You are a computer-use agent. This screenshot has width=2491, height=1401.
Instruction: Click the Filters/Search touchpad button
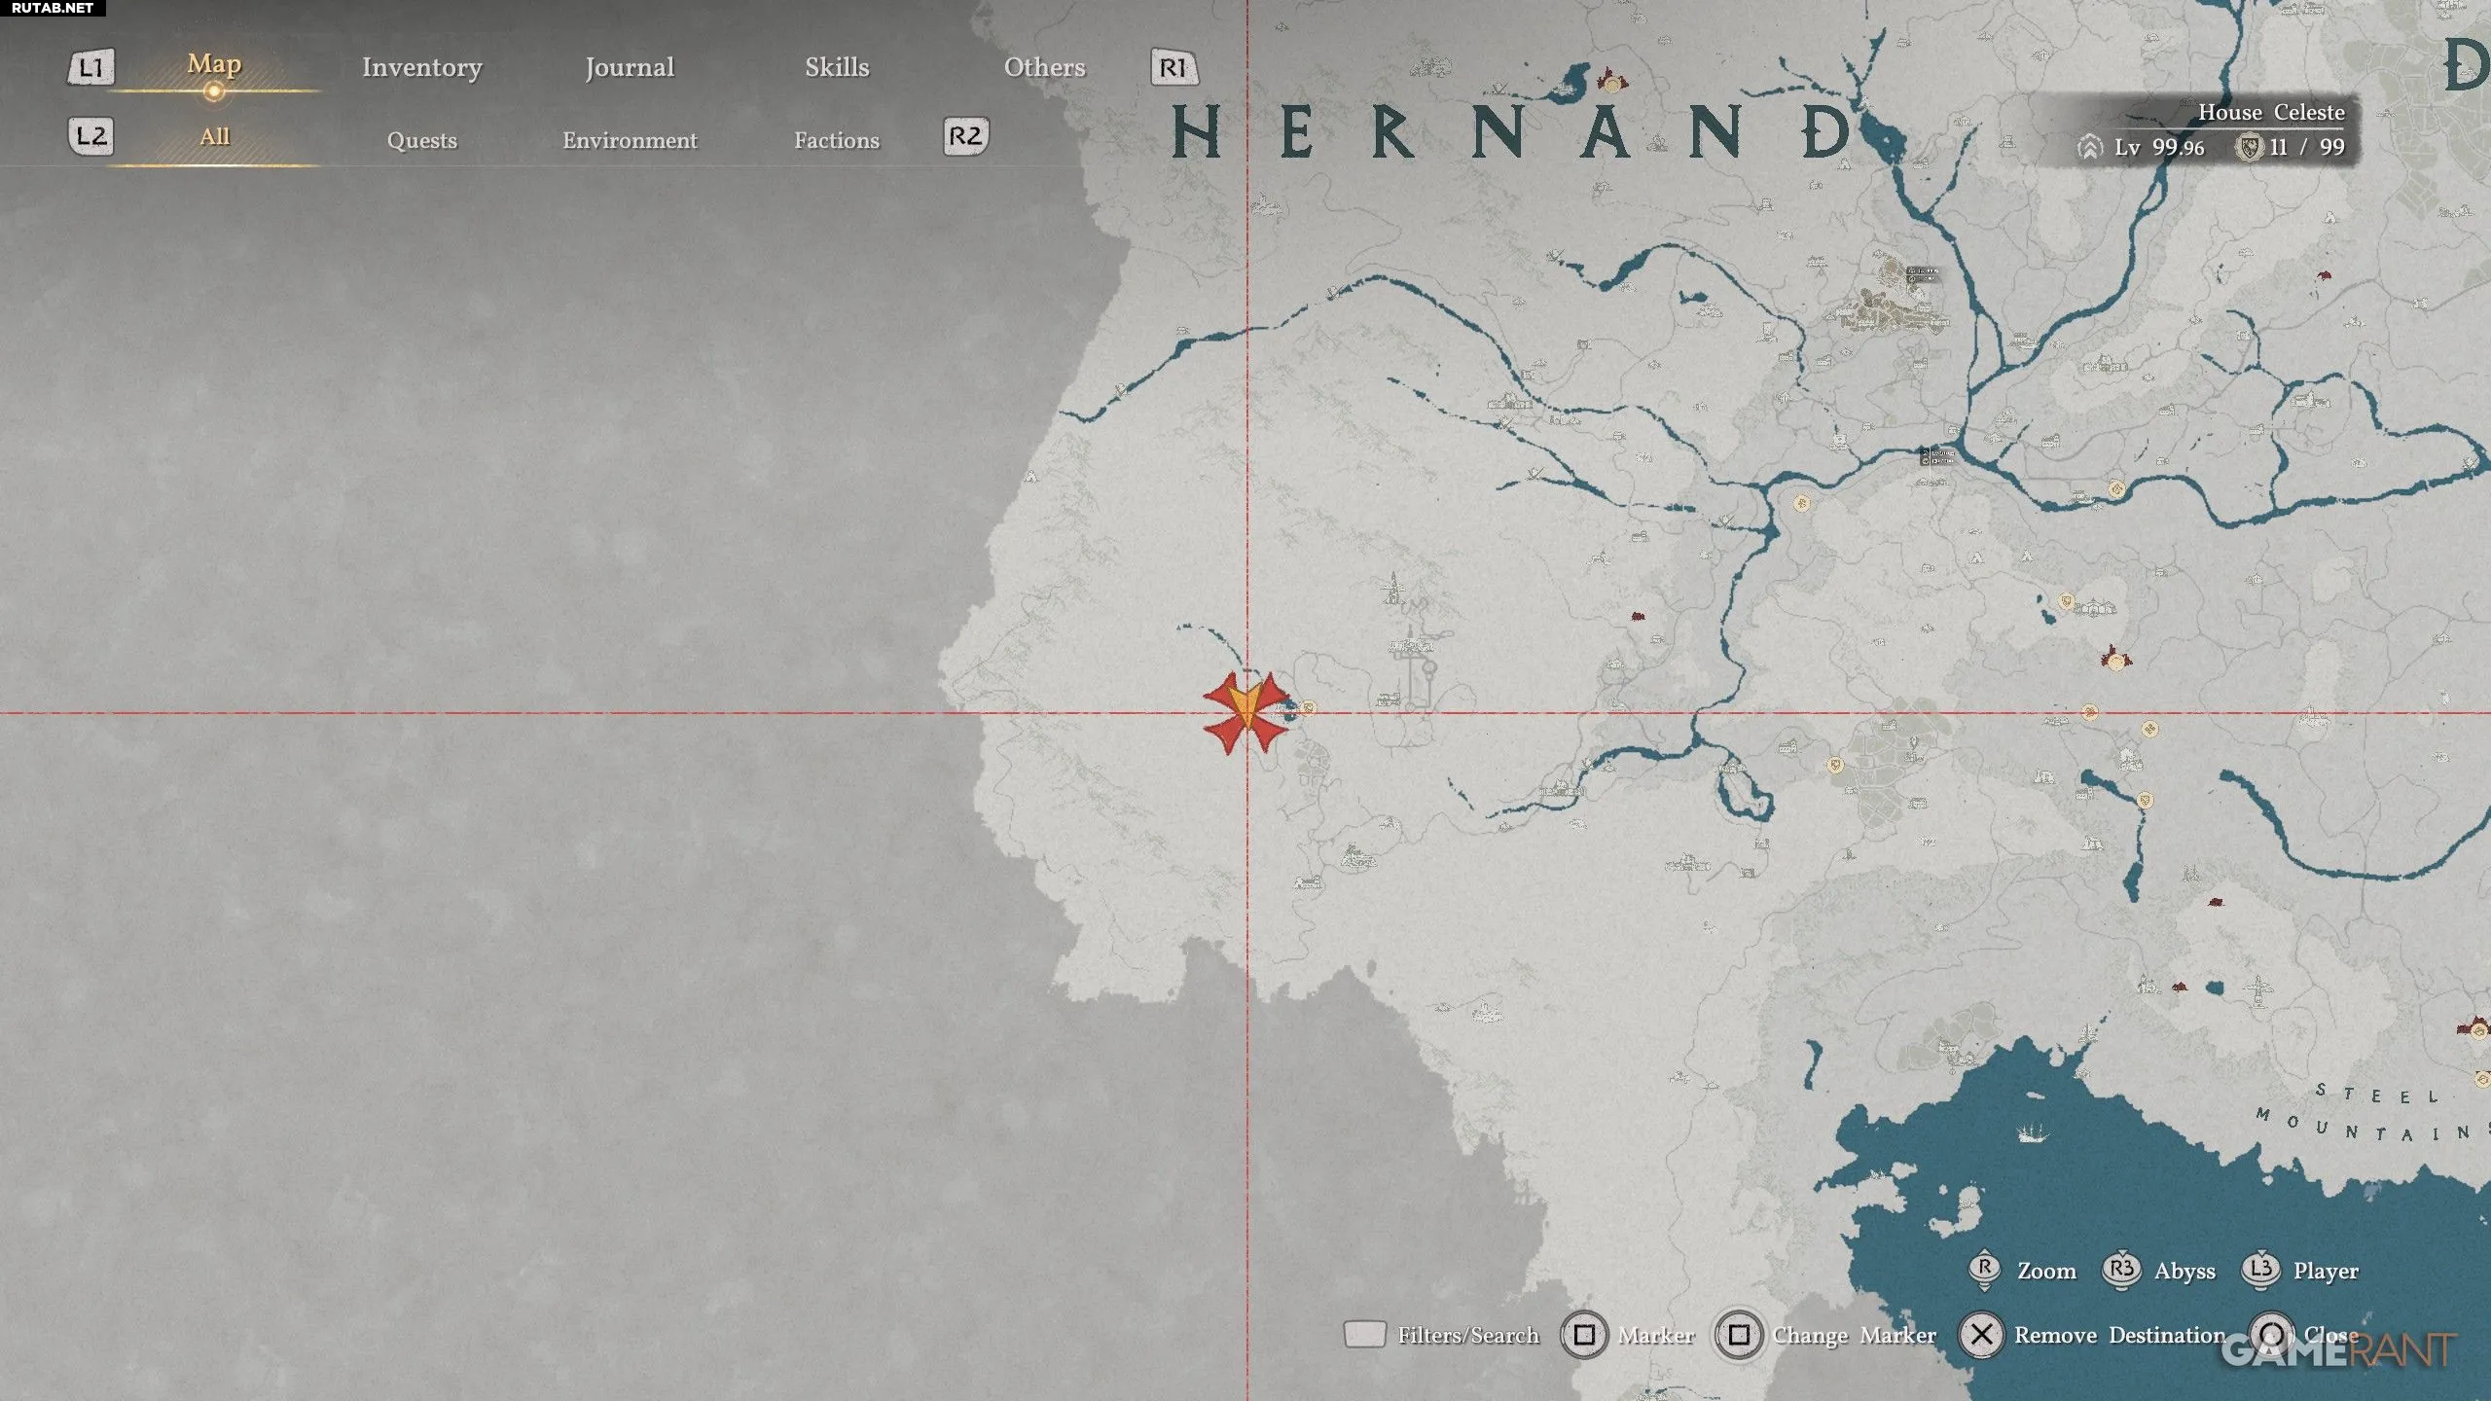pyautogui.click(x=1364, y=1334)
